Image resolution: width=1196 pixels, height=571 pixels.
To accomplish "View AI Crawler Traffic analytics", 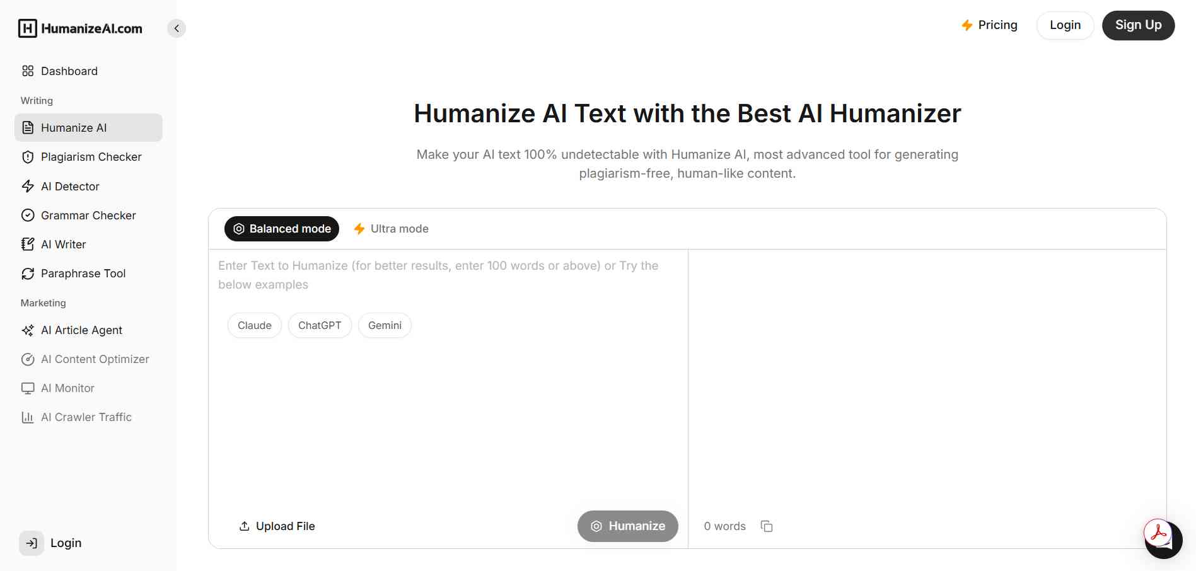I will coord(86,417).
